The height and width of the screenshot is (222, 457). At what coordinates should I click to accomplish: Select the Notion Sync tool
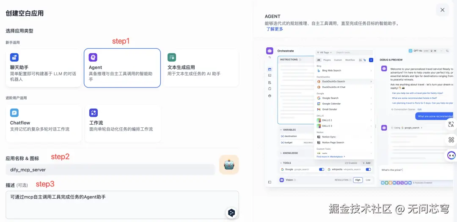[x=344, y=137]
